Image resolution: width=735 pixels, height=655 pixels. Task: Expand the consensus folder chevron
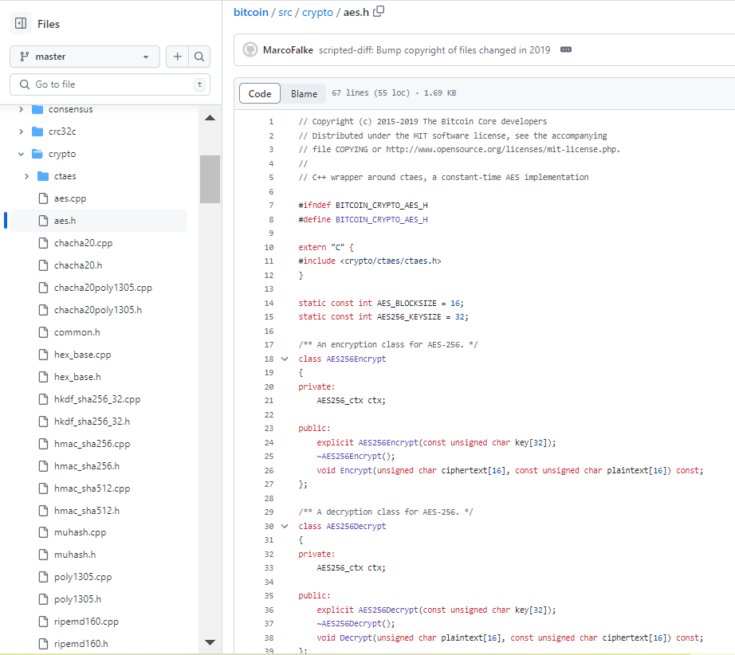(x=21, y=109)
